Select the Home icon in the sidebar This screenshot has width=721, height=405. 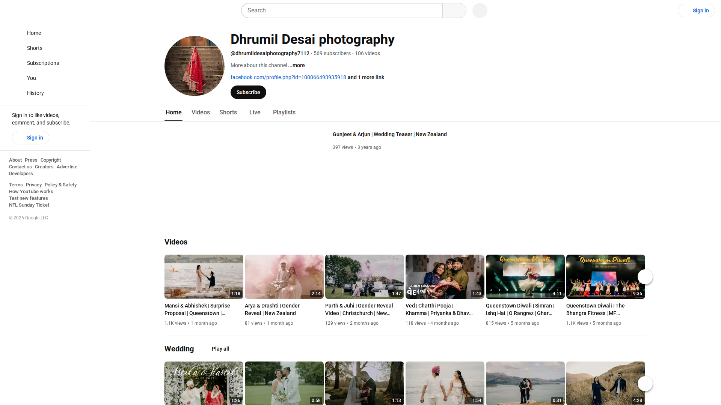click(17, 33)
